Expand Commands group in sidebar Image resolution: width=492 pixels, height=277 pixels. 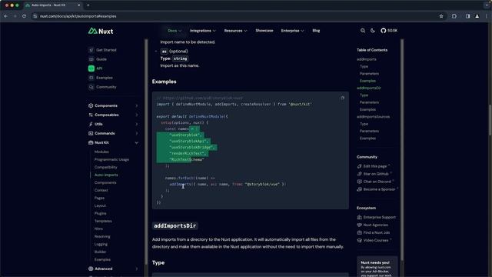click(113, 133)
